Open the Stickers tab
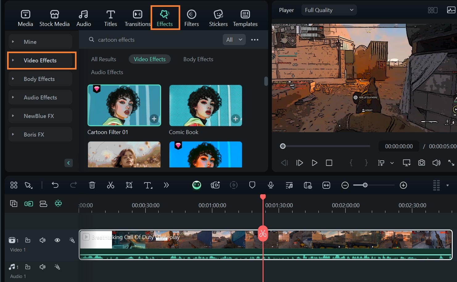Image resolution: width=457 pixels, height=282 pixels. tap(218, 18)
